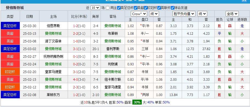Viewport: 250px width, 107px height.
Task: Uncheck the 英足总杯 filter checkbox
Action: (119, 8)
